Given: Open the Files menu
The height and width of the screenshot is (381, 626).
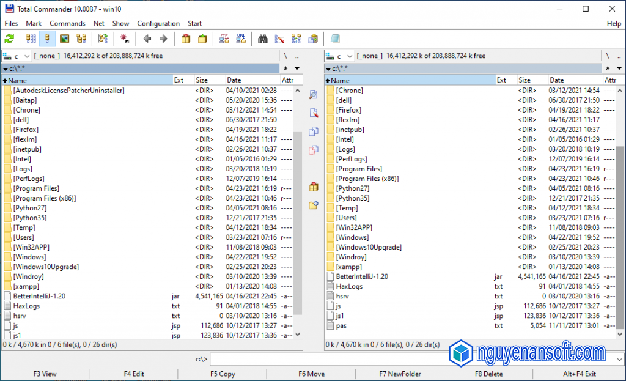Looking at the screenshot, I should pyautogui.click(x=11, y=24).
